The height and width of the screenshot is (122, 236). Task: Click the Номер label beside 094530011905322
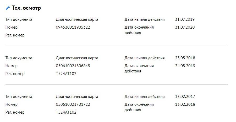(x=12, y=27)
